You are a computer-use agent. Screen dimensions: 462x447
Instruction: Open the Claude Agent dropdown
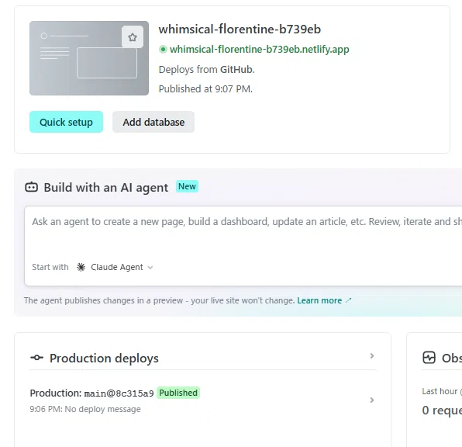click(x=115, y=267)
